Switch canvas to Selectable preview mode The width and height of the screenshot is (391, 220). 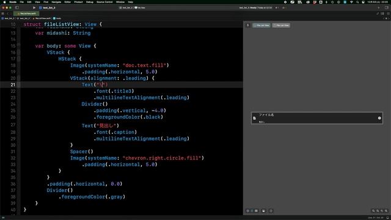252,211
